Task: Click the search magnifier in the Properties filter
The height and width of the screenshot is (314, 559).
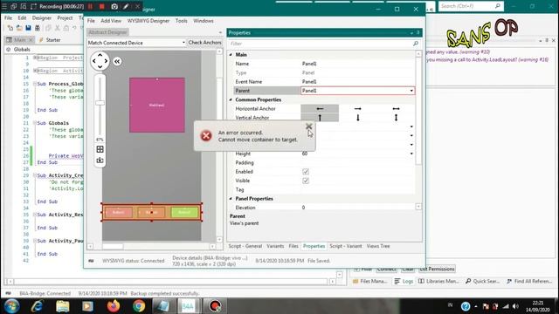Action: pos(416,44)
